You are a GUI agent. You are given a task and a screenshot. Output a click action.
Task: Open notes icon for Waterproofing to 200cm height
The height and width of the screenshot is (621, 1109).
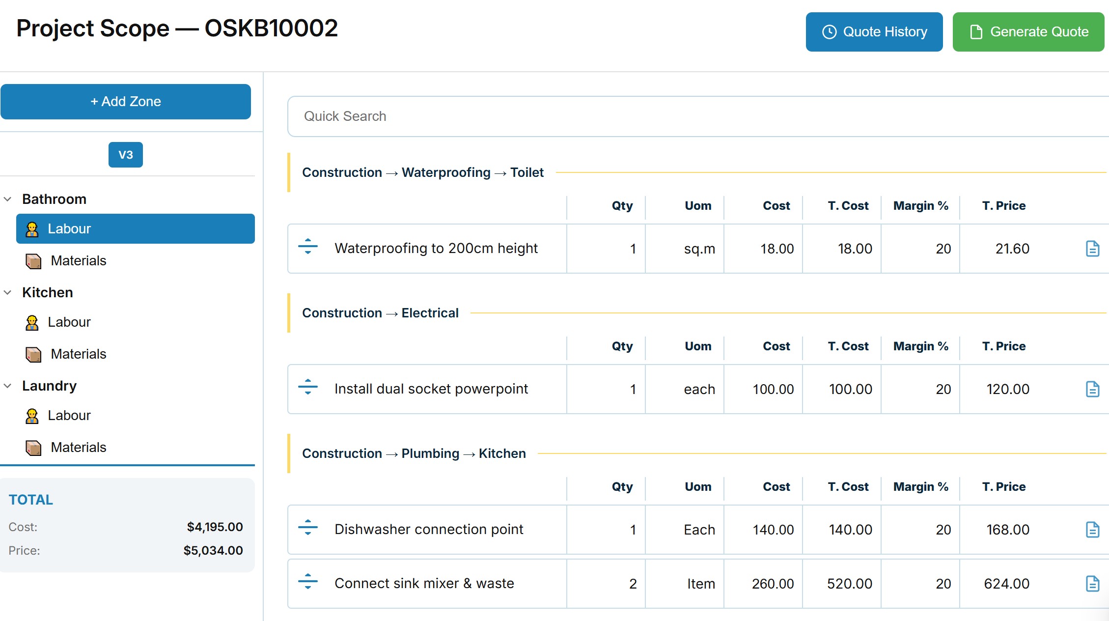point(1092,249)
